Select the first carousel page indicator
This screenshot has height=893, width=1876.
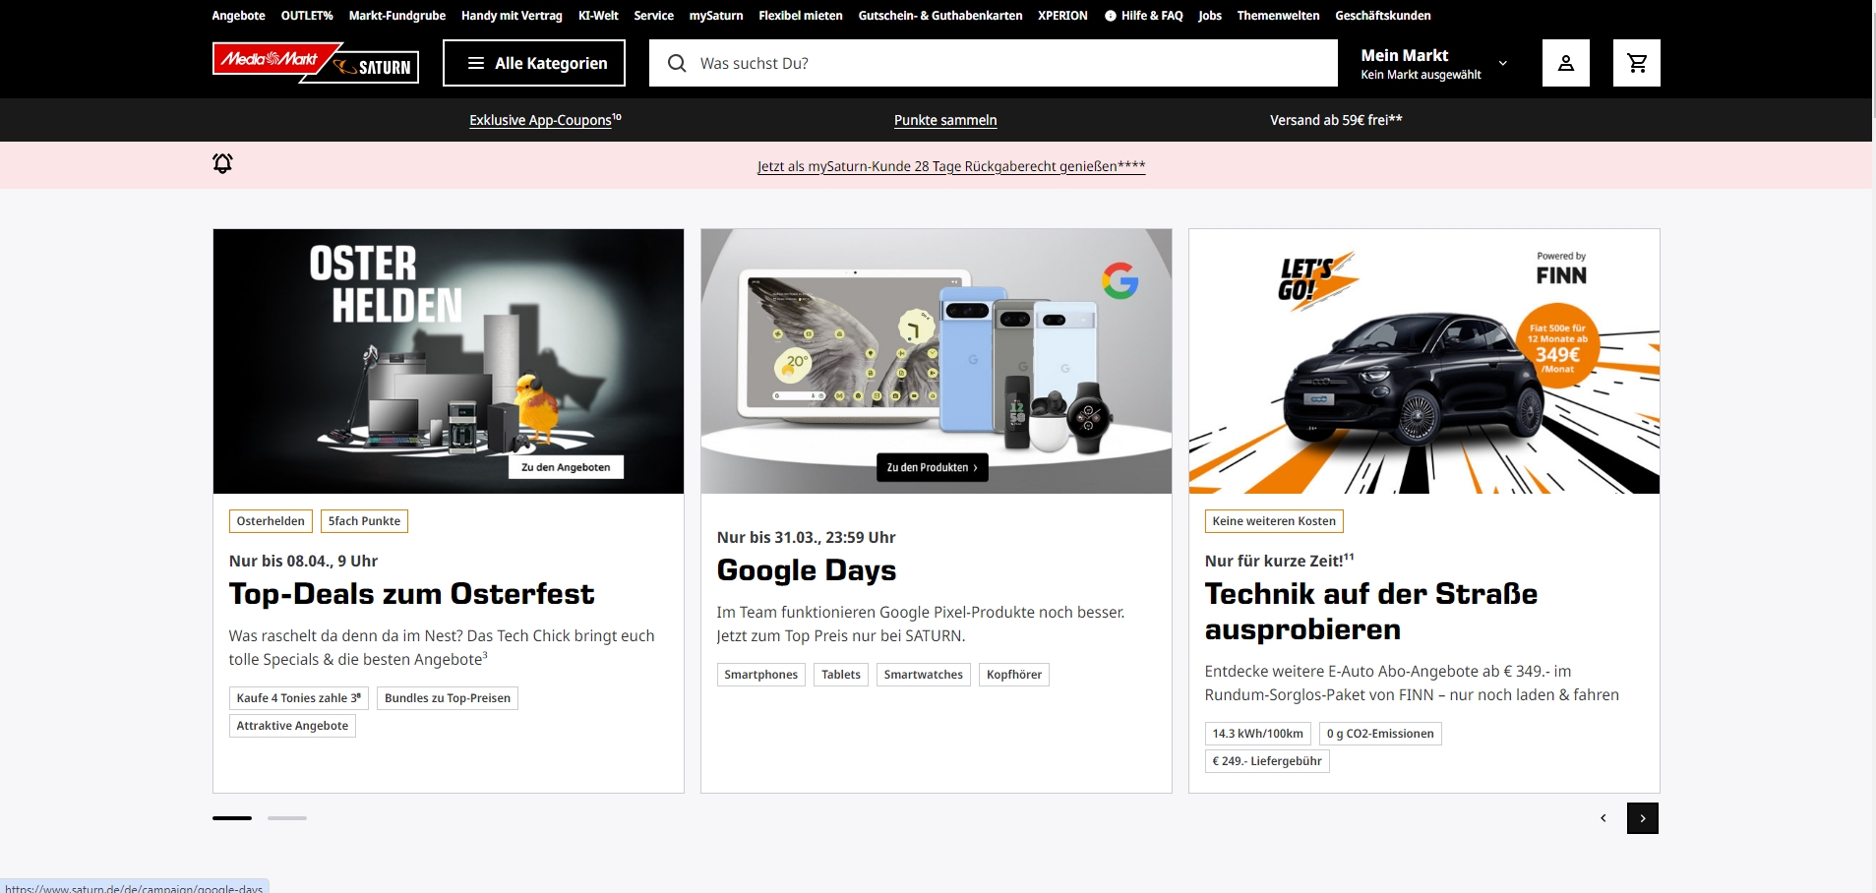coord(232,818)
